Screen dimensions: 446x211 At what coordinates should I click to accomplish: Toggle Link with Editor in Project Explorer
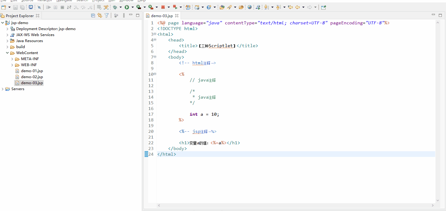100,16
